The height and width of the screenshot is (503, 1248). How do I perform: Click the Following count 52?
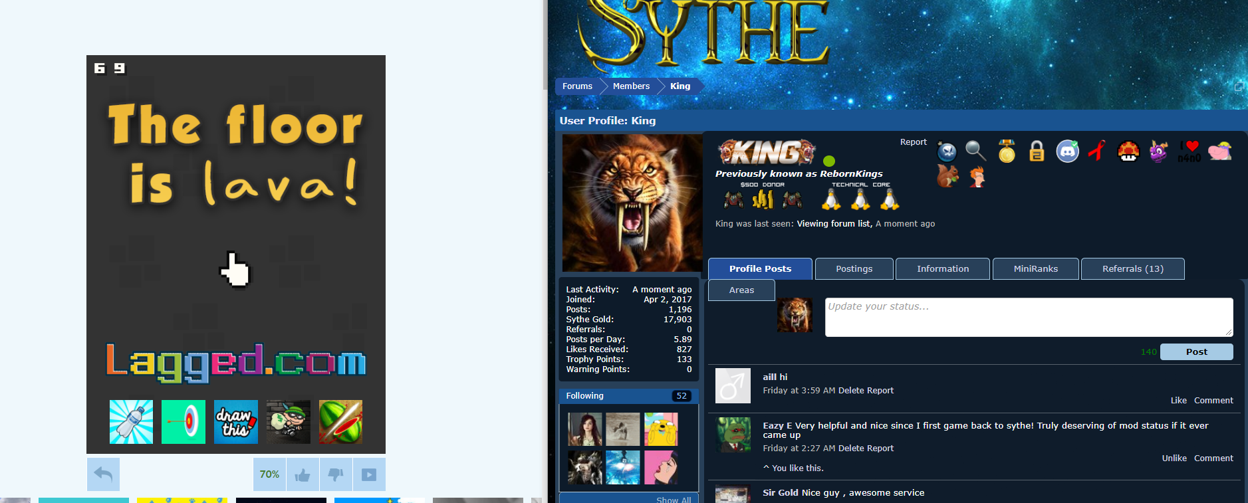click(x=682, y=396)
